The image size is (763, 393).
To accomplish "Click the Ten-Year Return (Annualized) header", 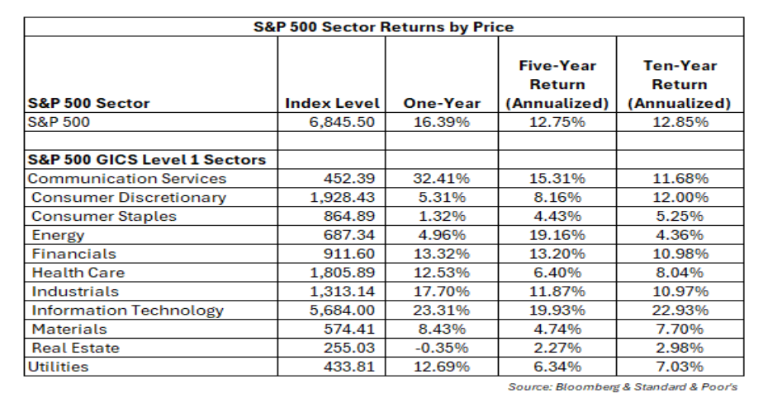I will pos(679,85).
